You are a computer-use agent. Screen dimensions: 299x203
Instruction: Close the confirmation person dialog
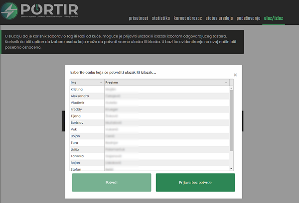click(x=235, y=75)
